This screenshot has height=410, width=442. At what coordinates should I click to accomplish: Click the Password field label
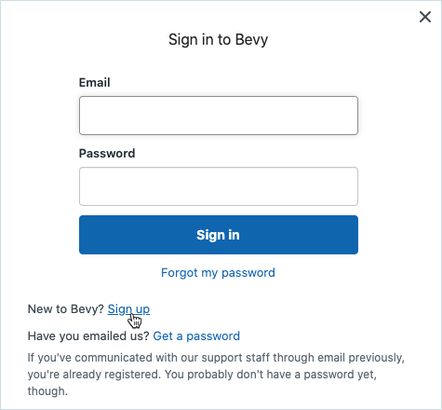click(x=107, y=154)
